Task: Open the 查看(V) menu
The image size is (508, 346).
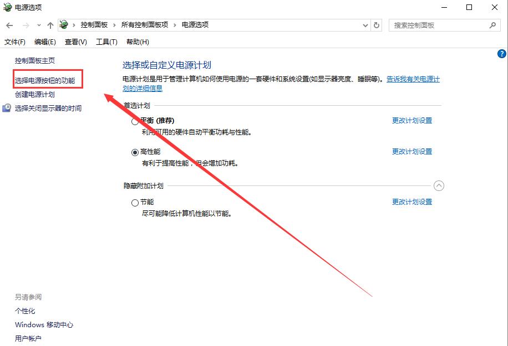Action: (x=75, y=42)
